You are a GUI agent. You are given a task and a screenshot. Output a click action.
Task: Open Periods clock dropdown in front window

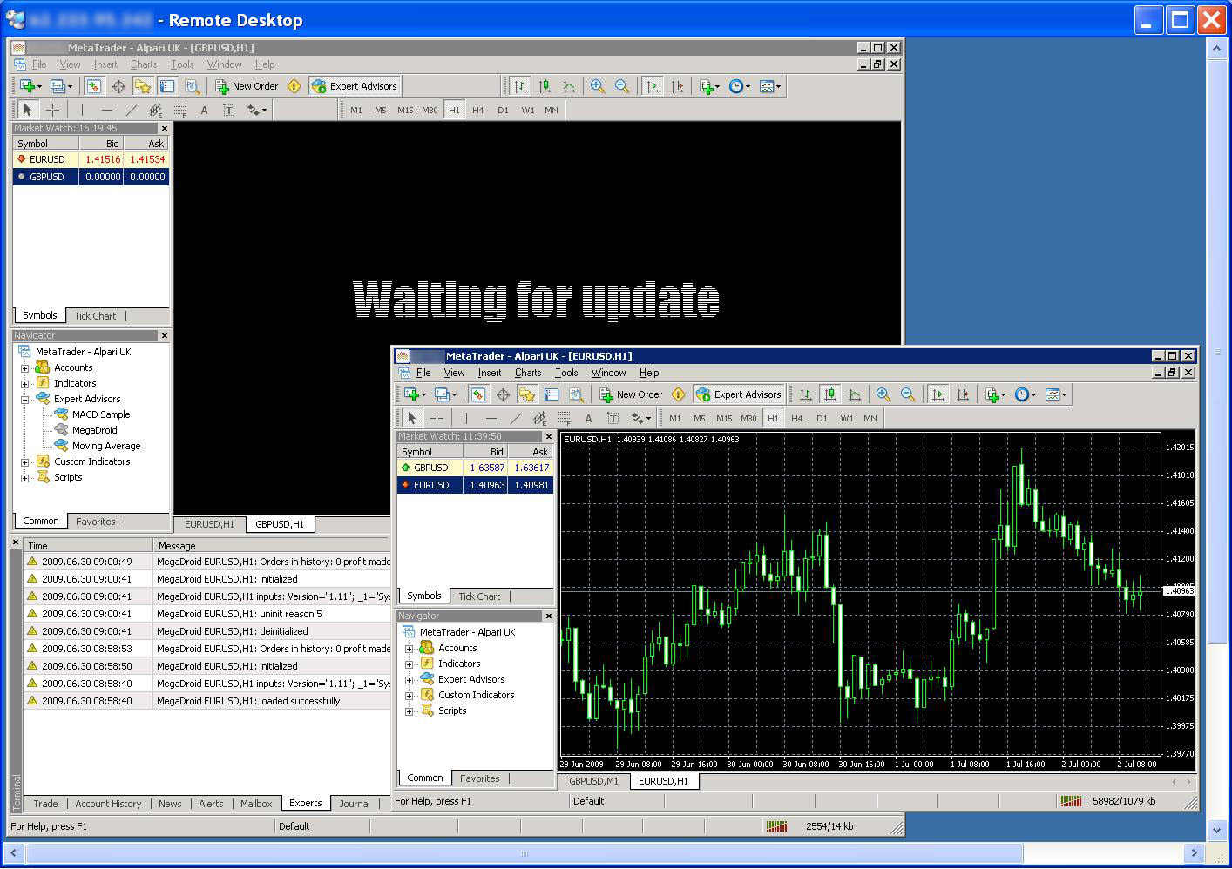click(1026, 394)
